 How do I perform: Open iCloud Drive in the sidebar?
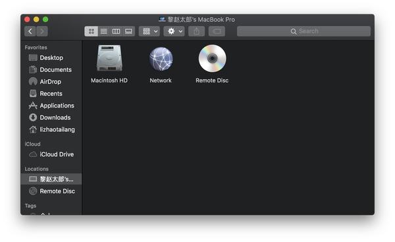51,154
